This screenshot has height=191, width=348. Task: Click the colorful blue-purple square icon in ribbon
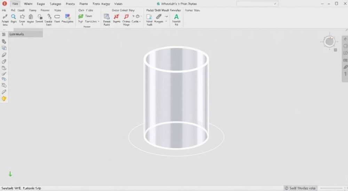[68, 16]
